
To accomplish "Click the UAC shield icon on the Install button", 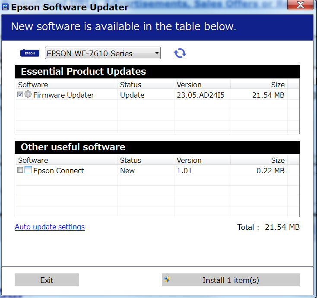I will click(x=167, y=280).
